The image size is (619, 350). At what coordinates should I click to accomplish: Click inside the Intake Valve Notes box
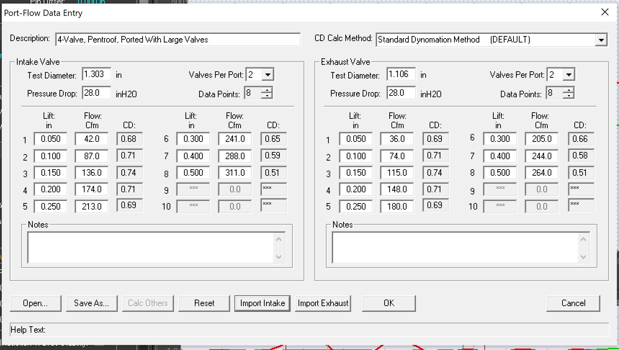(151, 247)
